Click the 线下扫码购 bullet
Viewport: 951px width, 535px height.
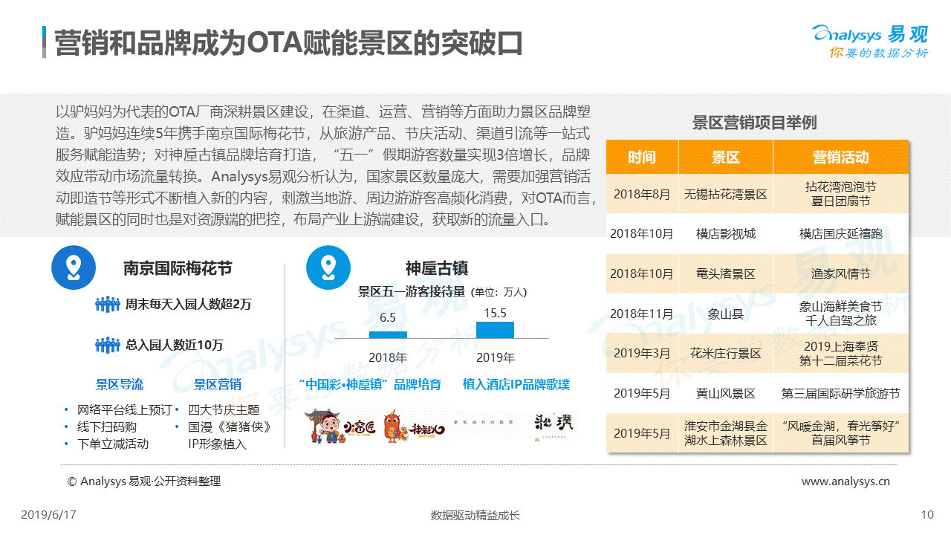tap(107, 427)
